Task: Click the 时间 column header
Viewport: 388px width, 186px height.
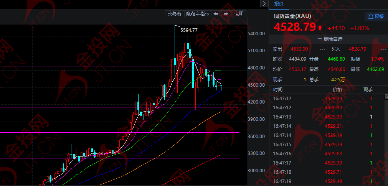Action: pos(277,89)
